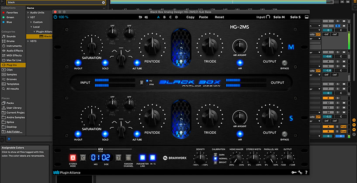Image resolution: width=357 pixels, height=183 pixels.
Task: Clear the search field text
Action: [103, 2]
